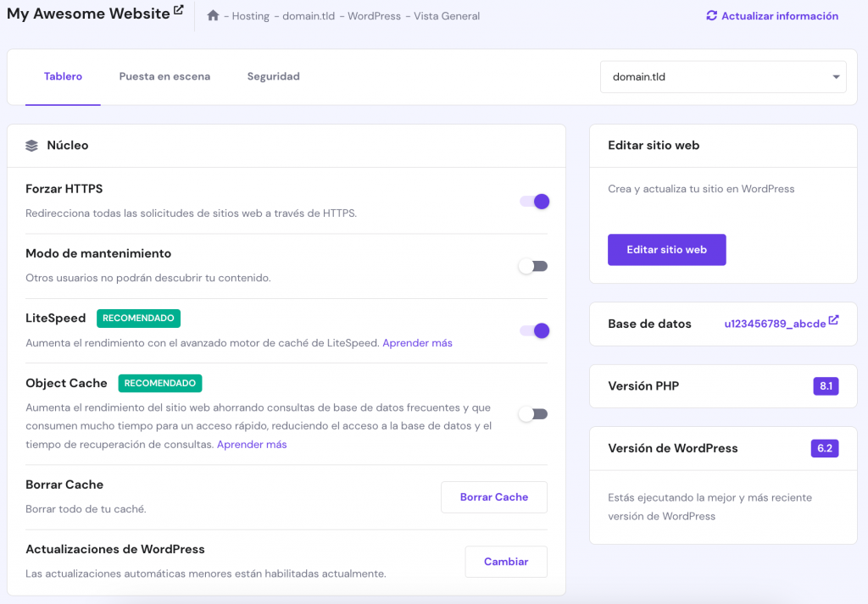Switch to the Puesta en escena tab
The height and width of the screenshot is (604, 868).
(x=164, y=76)
